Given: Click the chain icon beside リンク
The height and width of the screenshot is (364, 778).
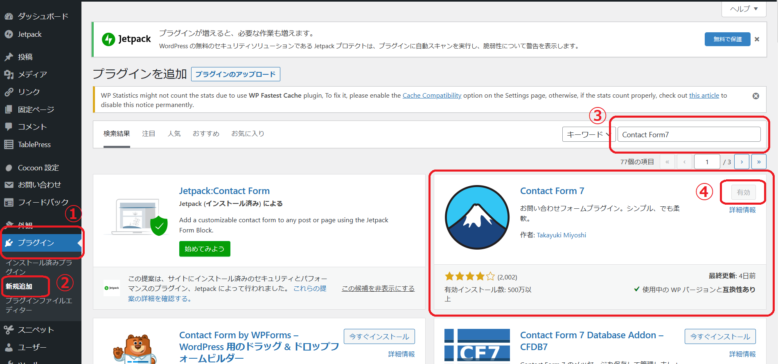Looking at the screenshot, I should (x=9, y=92).
